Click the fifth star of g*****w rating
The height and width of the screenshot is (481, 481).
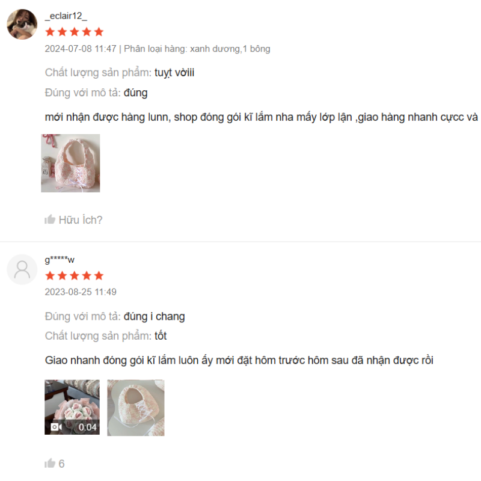click(99, 275)
